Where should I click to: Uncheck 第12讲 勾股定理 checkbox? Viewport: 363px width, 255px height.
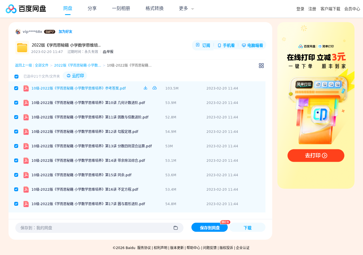coord(16,131)
